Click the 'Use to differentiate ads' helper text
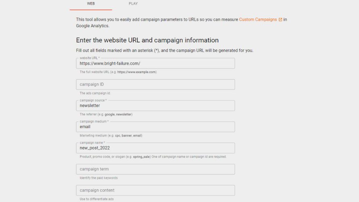Viewport: 359px width, 202px height. [x=97, y=199]
